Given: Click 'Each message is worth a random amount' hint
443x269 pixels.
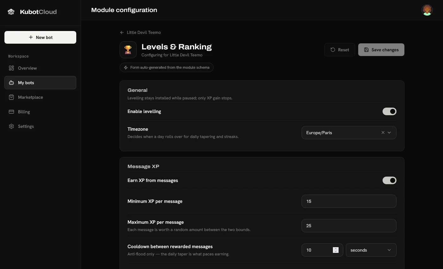Looking at the screenshot, I should point(189,230).
